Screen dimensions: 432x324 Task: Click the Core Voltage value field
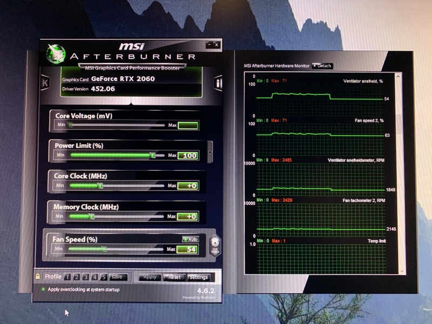coord(188,126)
